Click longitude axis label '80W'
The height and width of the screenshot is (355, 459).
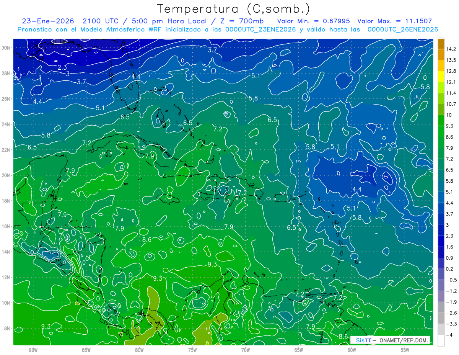point(139,350)
